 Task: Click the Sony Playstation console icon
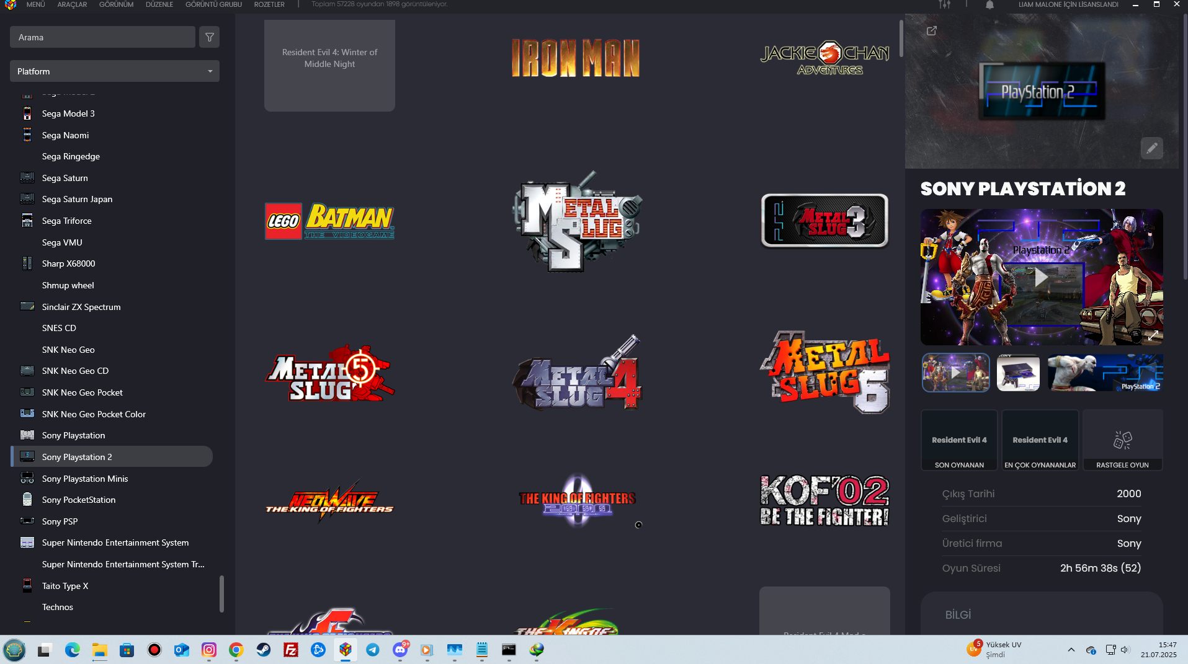pyautogui.click(x=27, y=435)
